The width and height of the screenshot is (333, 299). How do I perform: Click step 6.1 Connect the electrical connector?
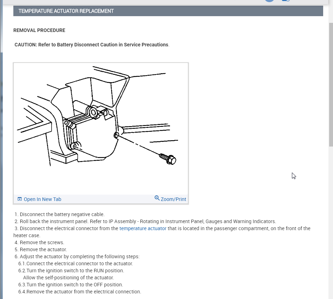click(x=76, y=263)
